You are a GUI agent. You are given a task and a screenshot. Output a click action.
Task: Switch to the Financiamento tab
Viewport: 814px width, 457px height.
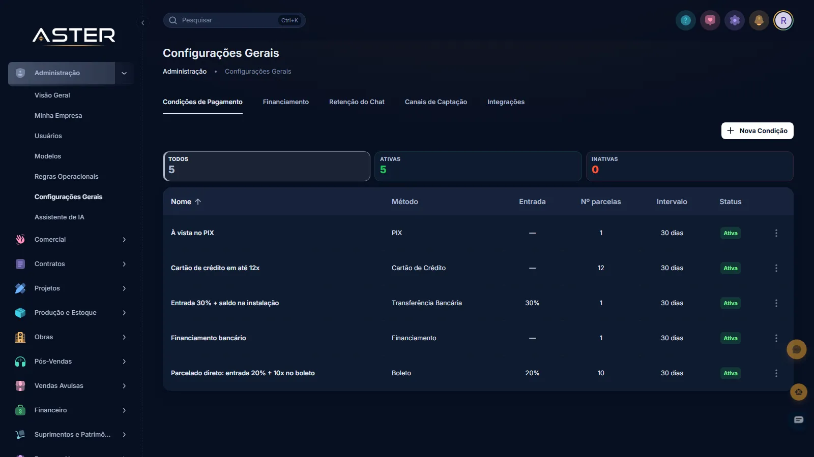point(286,102)
